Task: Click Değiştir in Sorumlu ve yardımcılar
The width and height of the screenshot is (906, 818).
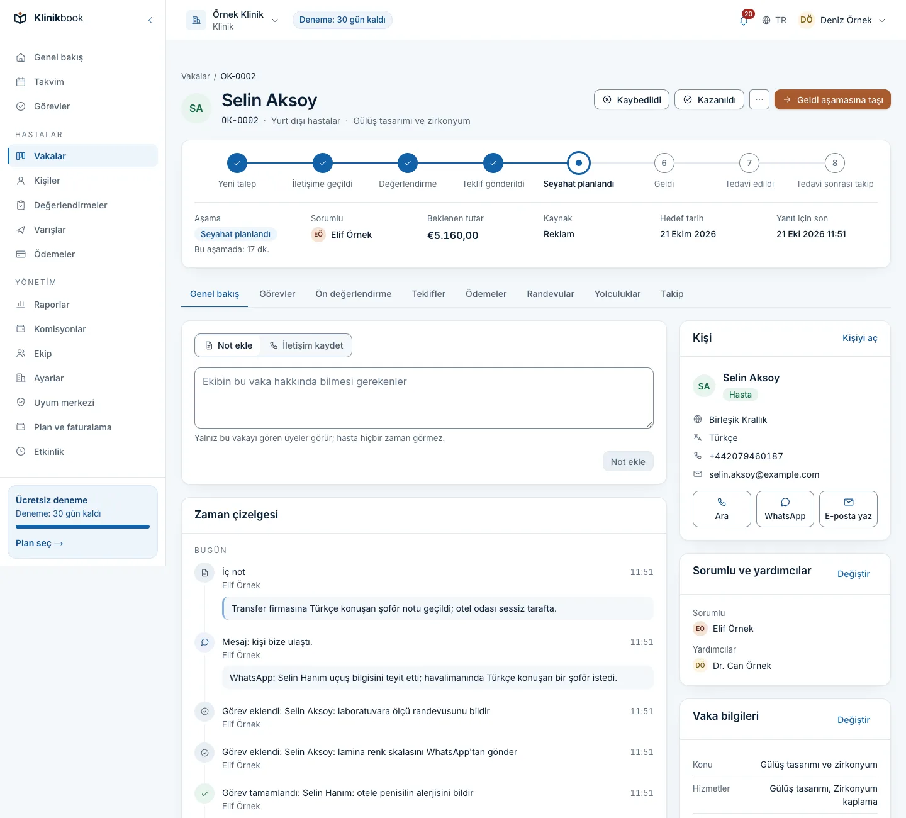Action: [x=854, y=574]
